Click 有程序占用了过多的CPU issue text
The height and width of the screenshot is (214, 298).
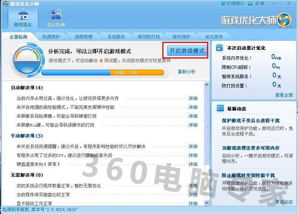click(x=64, y=156)
